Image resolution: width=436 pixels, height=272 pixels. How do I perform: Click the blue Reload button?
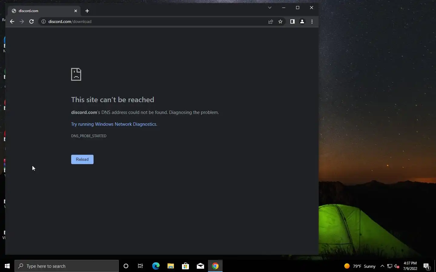pos(82,159)
